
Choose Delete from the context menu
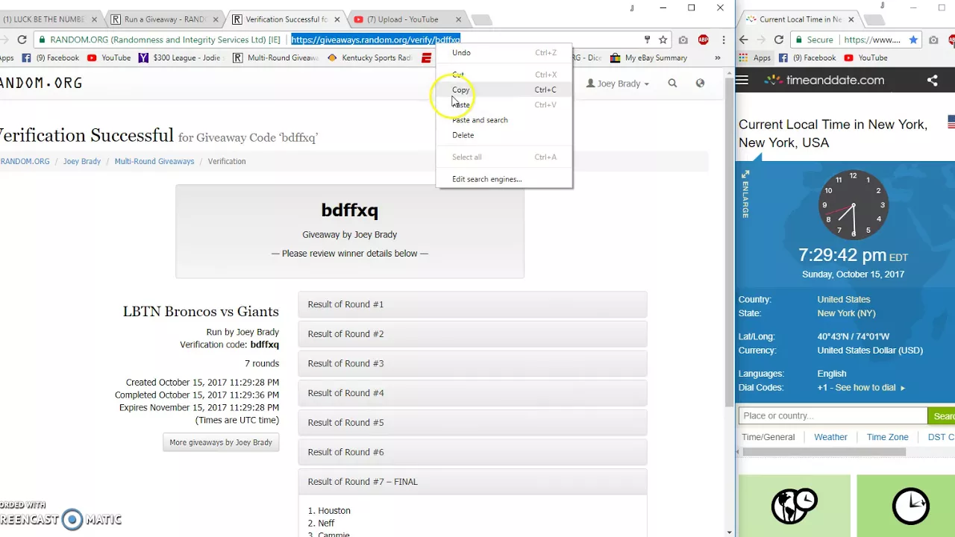click(x=504, y=135)
